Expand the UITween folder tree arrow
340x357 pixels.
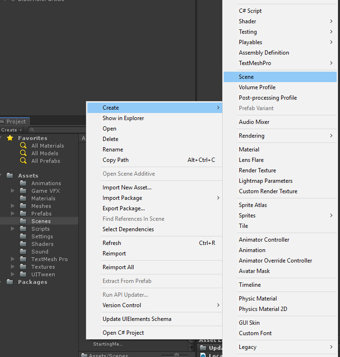pos(13,274)
